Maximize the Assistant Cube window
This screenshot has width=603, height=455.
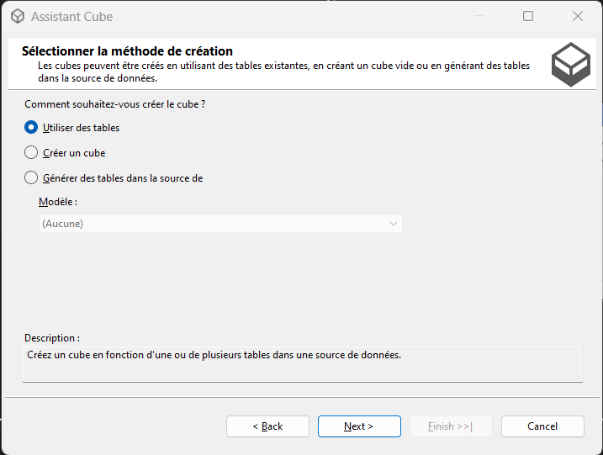pyautogui.click(x=528, y=16)
